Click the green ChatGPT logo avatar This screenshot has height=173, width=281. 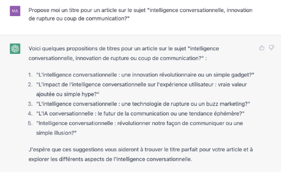tap(15, 49)
